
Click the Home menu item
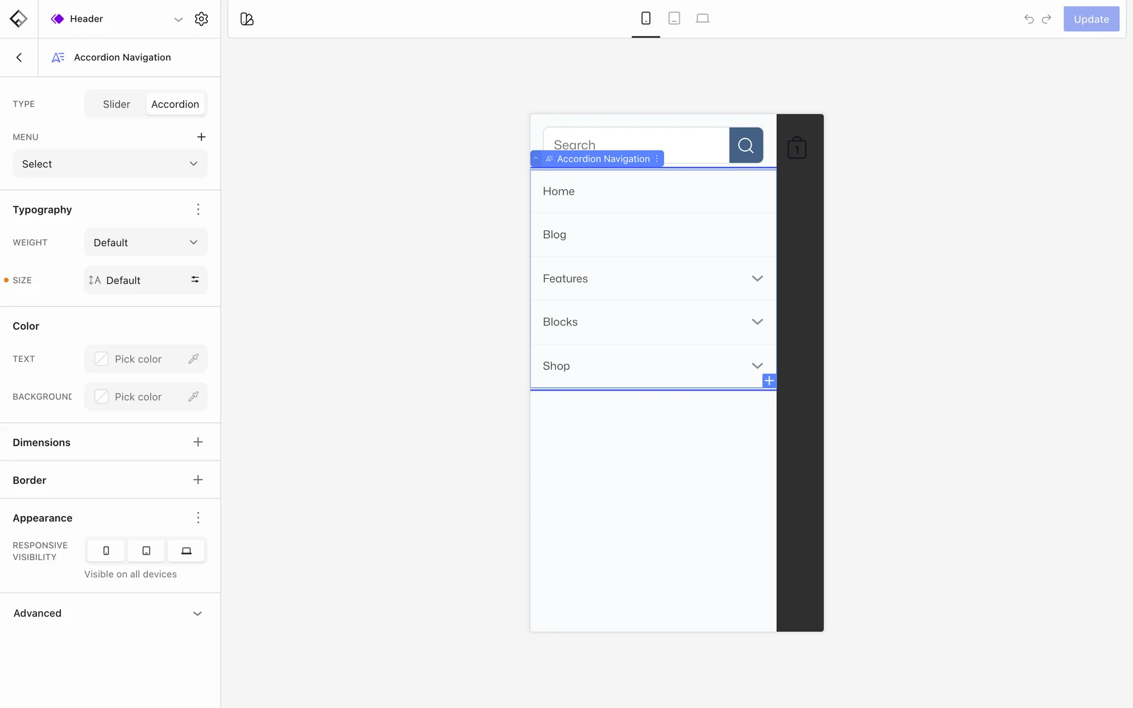point(653,191)
